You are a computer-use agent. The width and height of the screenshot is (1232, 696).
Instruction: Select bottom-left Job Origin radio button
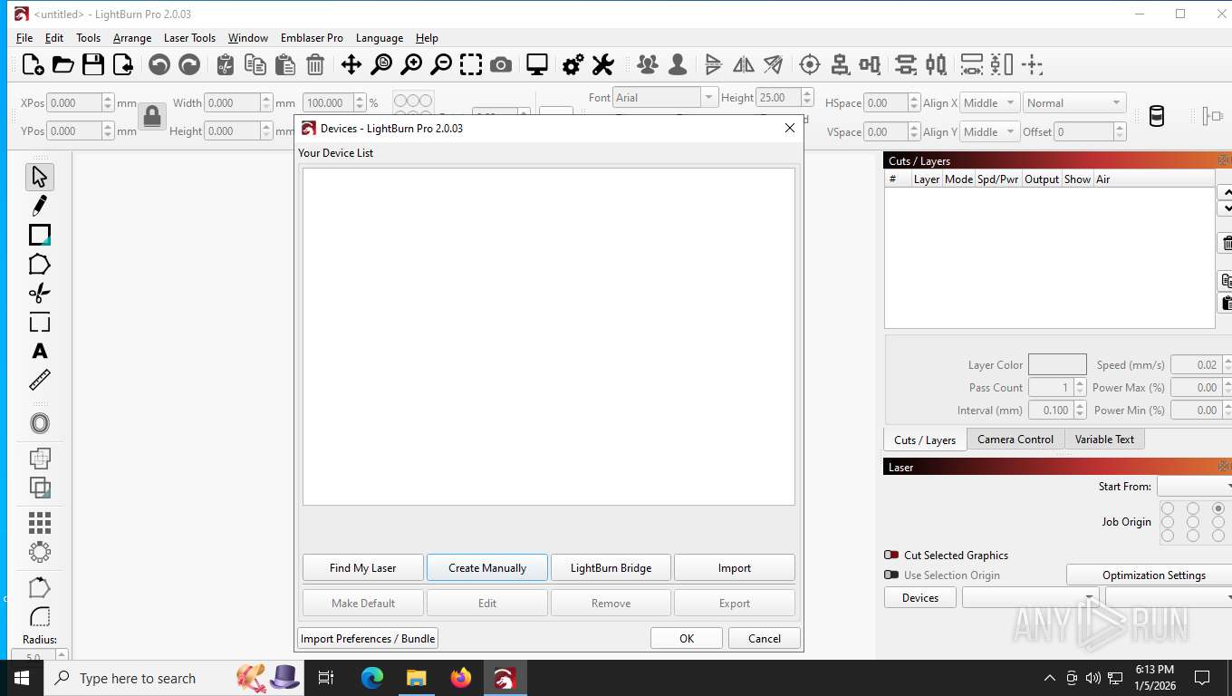click(1168, 536)
